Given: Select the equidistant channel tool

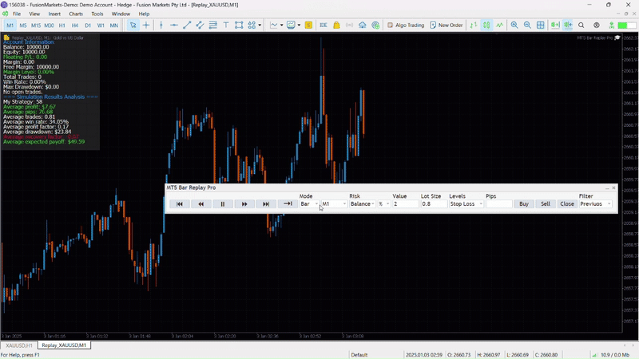Looking at the screenshot, I should [200, 26].
